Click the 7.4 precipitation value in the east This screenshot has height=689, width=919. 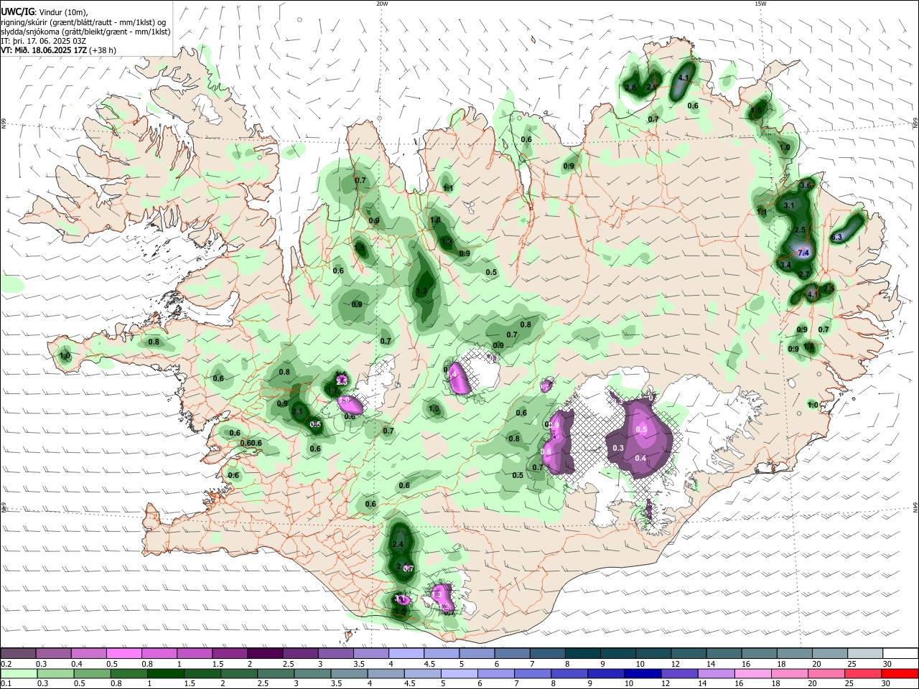click(803, 253)
